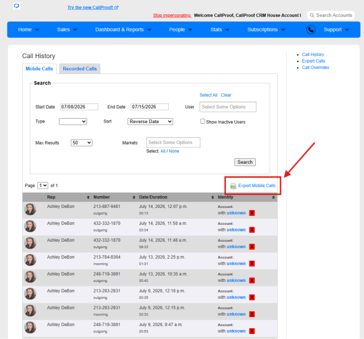The height and width of the screenshot is (339, 364).
Task: Open the Max Results dropdown
Action: [x=82, y=143]
